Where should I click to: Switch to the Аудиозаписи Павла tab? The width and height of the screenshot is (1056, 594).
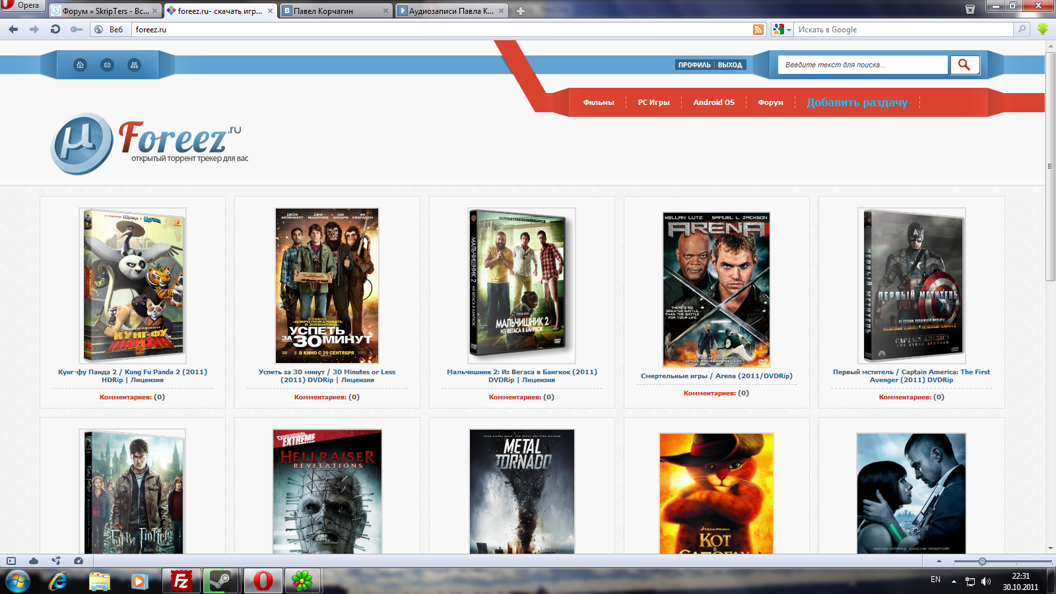click(x=451, y=11)
